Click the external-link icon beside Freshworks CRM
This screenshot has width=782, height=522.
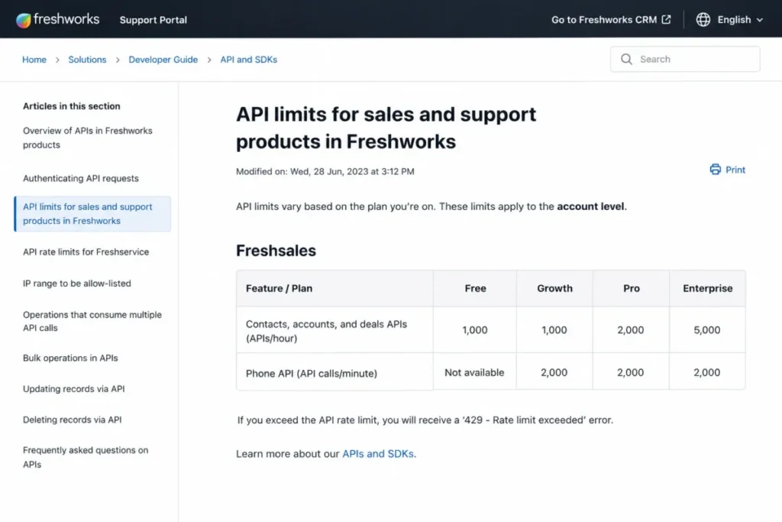pyautogui.click(x=666, y=19)
